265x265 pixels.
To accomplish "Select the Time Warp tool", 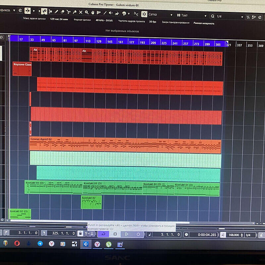I will (x=99, y=13).
